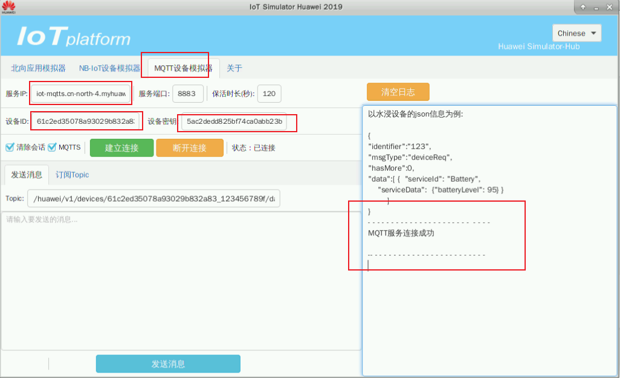Click the window roll-up arrow icon
This screenshot has width=620, height=378.
pyautogui.click(x=583, y=7)
